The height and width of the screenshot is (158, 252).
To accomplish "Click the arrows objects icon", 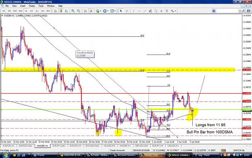I will click(x=172, y=11).
